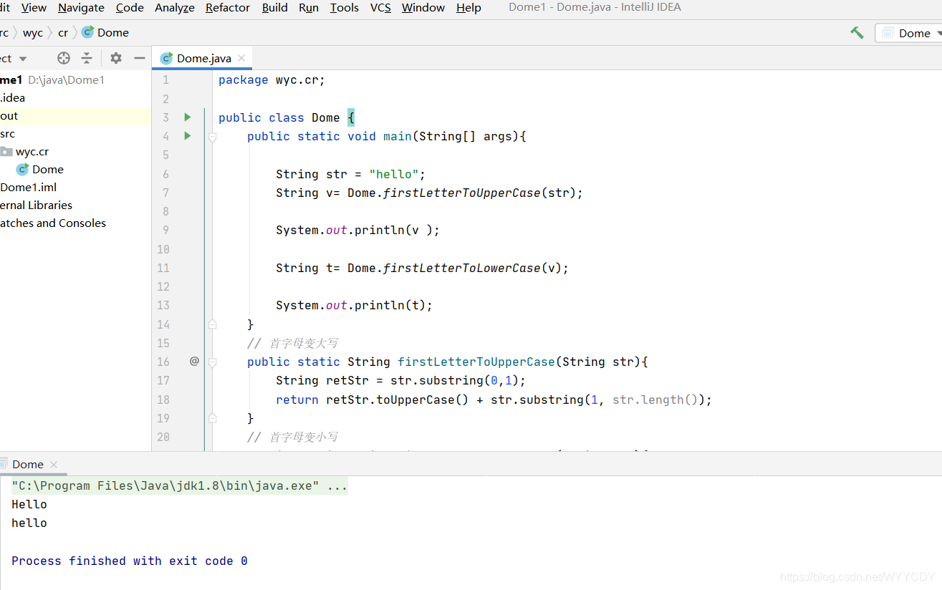Open the Build menu
The width and height of the screenshot is (942, 590).
pyautogui.click(x=275, y=8)
